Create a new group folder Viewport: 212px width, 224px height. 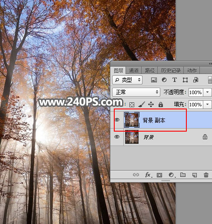click(183, 175)
